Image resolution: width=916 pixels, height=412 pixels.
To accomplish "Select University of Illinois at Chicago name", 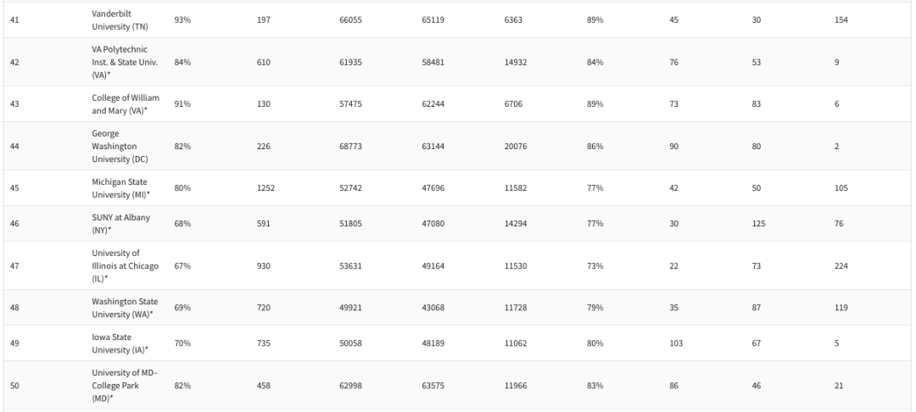I will click(125, 265).
